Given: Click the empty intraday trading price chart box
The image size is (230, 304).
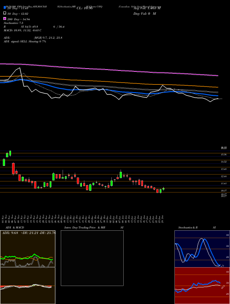Looking at the screenshot, I should [92, 258].
